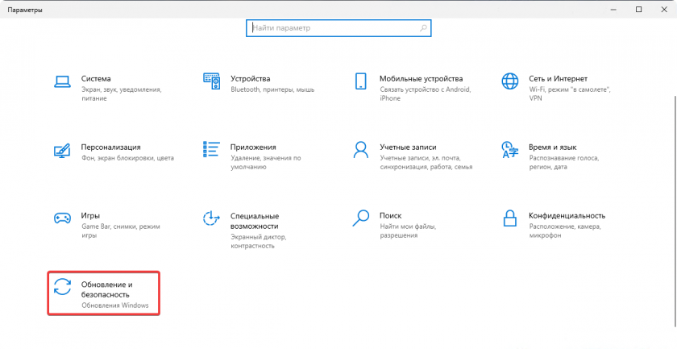Open Специальные возможности icon
This screenshot has height=349, width=677.
pyautogui.click(x=212, y=218)
